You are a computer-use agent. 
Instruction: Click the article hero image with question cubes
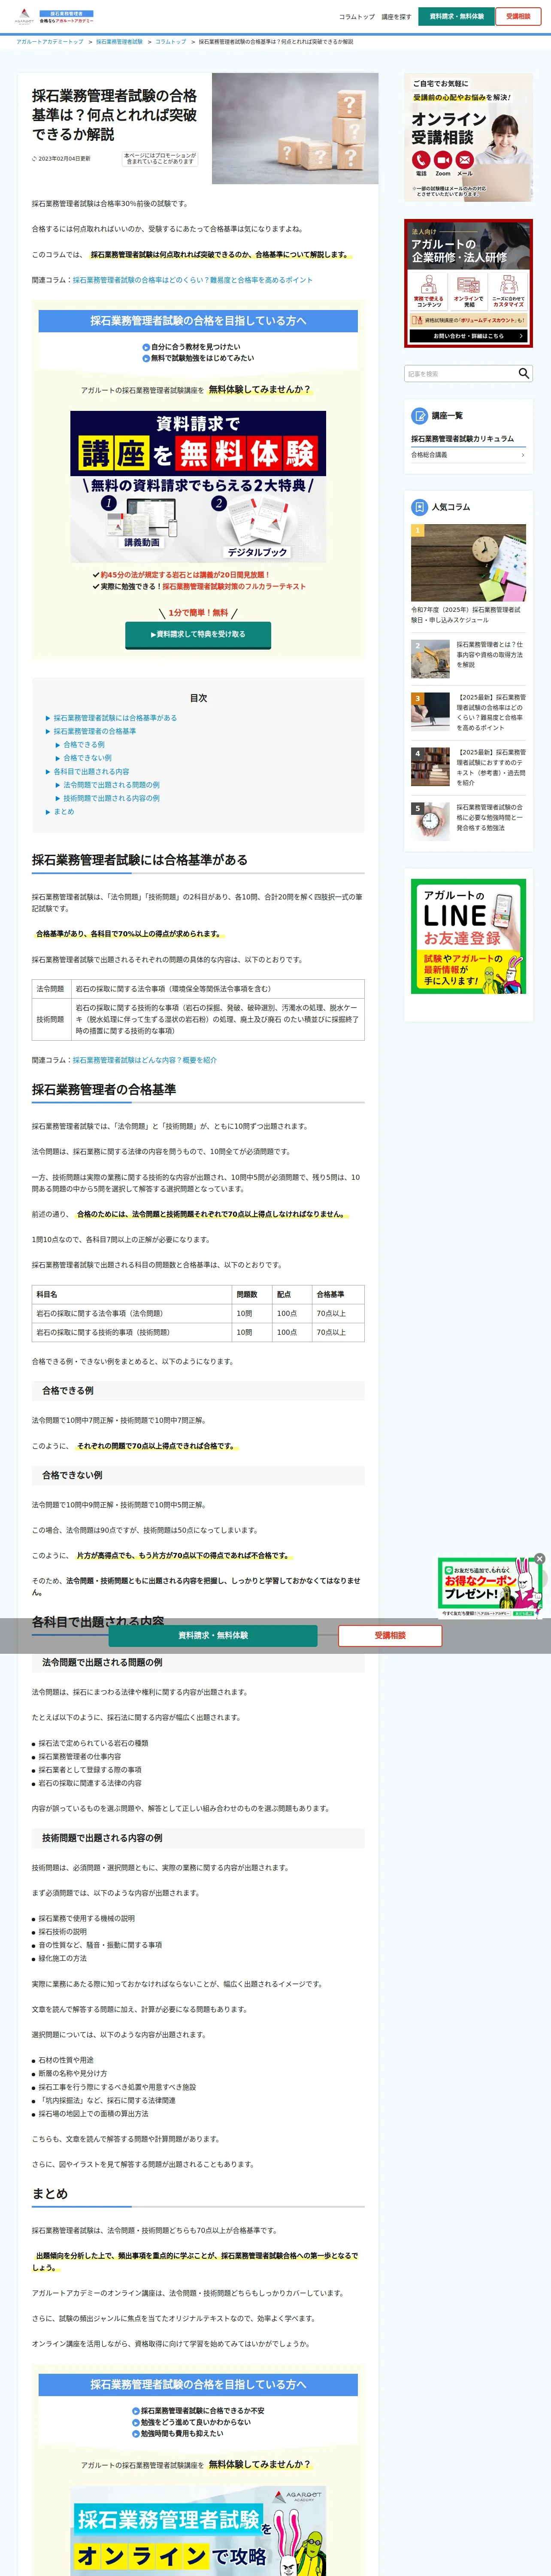point(295,128)
